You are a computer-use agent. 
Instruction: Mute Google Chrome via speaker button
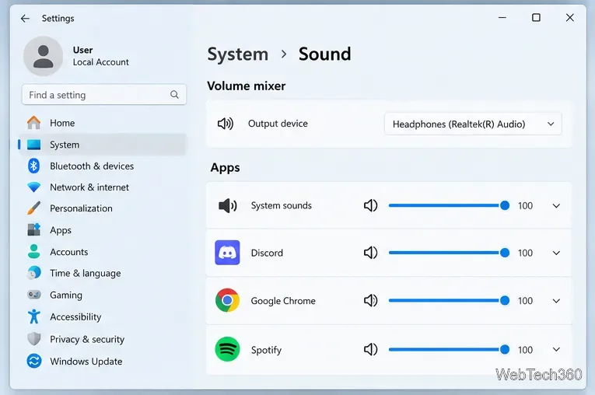tap(371, 300)
